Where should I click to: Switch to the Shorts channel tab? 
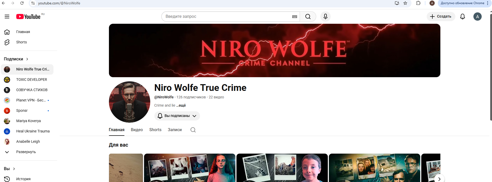pyautogui.click(x=155, y=130)
